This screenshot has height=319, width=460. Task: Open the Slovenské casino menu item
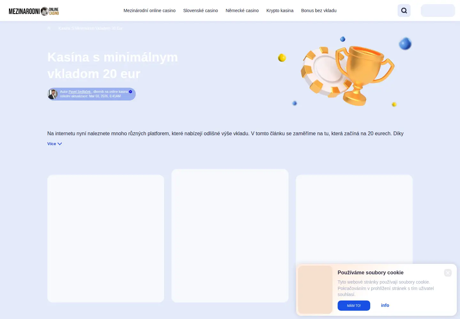(201, 11)
